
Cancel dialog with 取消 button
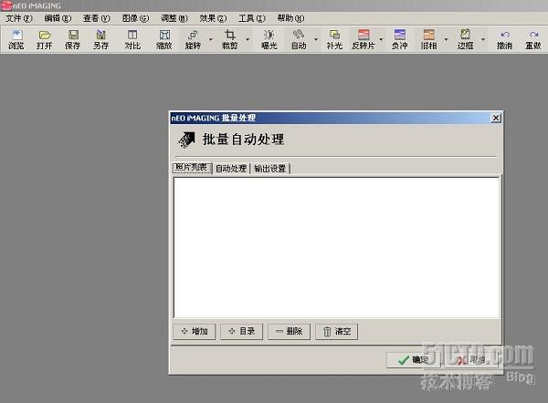click(x=471, y=360)
